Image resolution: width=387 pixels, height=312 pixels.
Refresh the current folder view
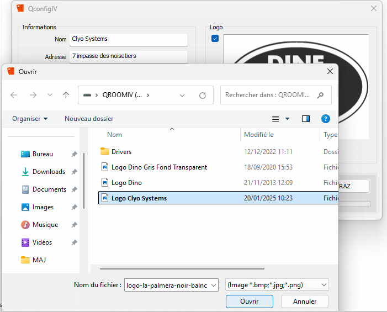tap(203, 95)
